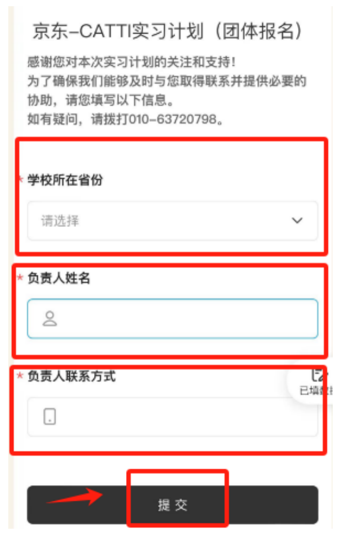This screenshot has height=537, width=342.
Task: Click the 感谢您对本次实习计划 intro paragraph
Action: 167,91
